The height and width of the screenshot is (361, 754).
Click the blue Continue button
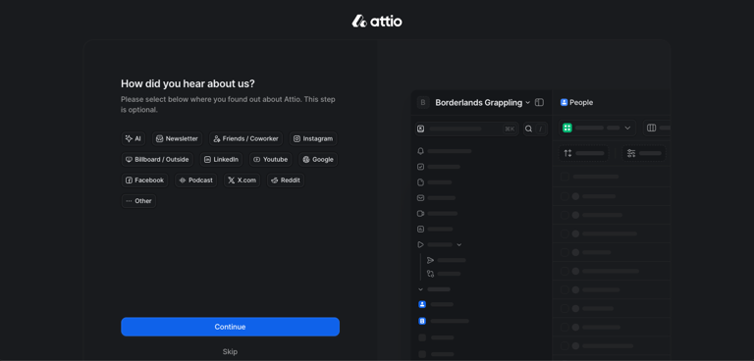pyautogui.click(x=230, y=327)
